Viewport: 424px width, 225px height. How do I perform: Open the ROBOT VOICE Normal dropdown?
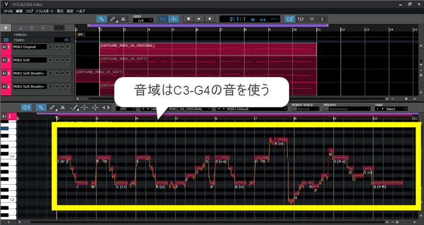(308, 109)
